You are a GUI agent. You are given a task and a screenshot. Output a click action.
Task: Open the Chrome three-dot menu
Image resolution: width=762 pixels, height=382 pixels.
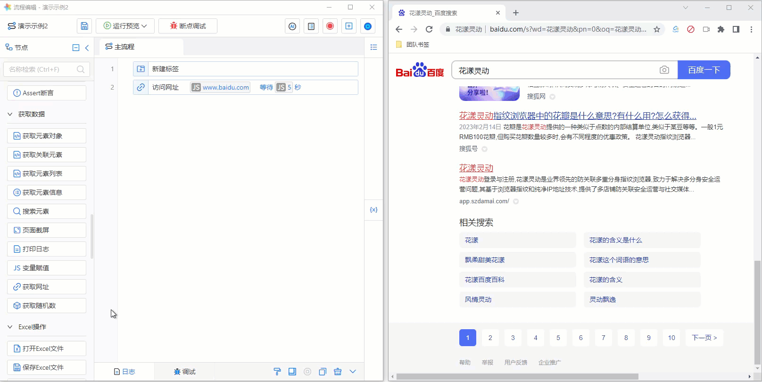[751, 29]
